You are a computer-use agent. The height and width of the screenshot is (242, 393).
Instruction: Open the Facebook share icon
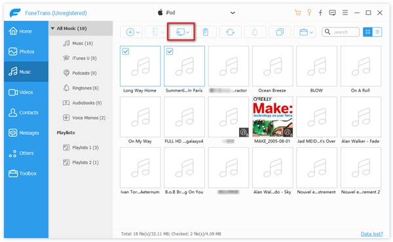(x=320, y=12)
